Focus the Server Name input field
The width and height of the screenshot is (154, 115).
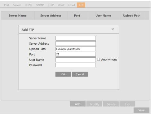pos(76,38)
